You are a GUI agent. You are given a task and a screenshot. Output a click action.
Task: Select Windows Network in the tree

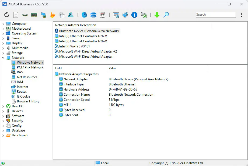(27, 63)
